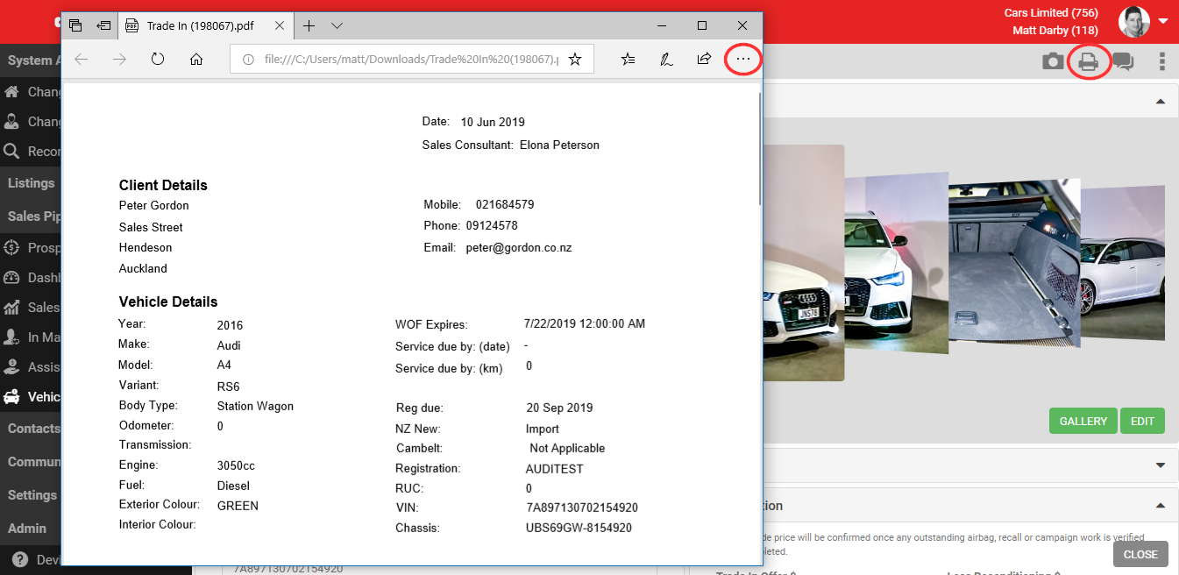
Task: Click the registration value AUDITEST
Action: pos(555,469)
